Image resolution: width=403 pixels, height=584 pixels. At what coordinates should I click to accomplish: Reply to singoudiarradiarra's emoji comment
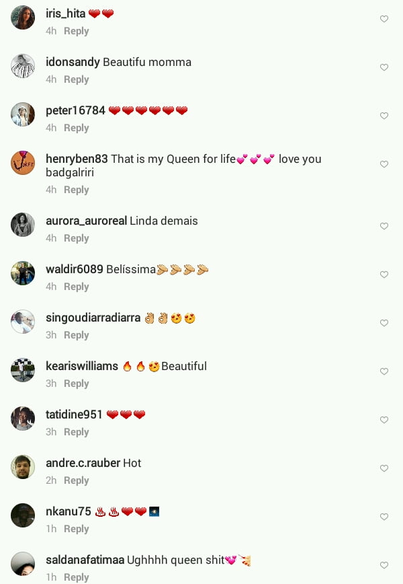pos(76,335)
